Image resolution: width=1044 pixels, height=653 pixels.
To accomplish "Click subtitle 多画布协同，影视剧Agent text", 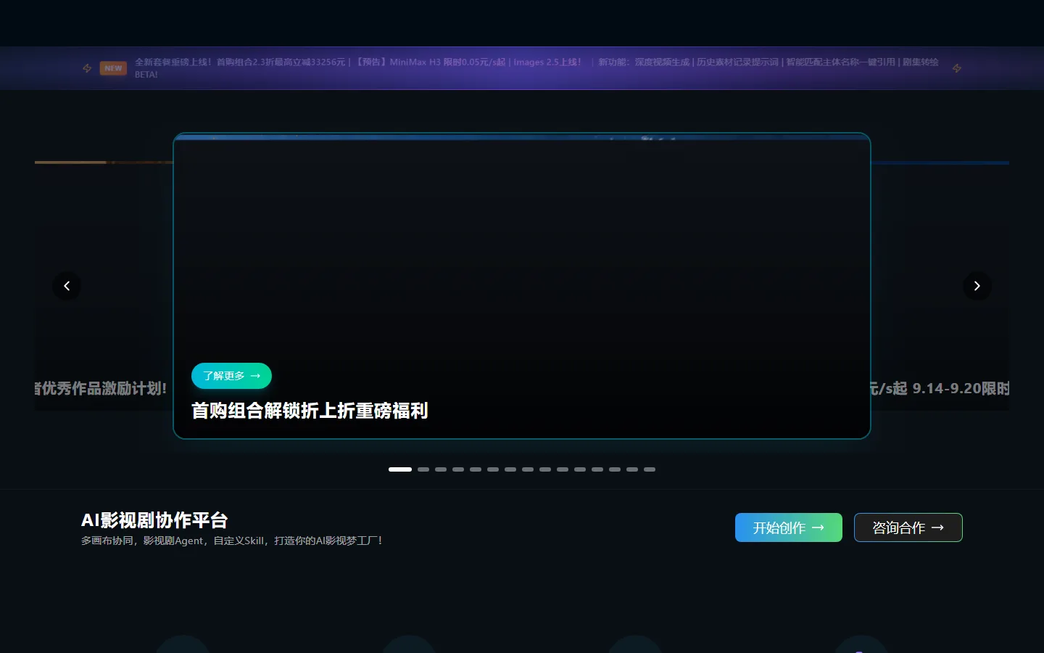I will tap(231, 541).
